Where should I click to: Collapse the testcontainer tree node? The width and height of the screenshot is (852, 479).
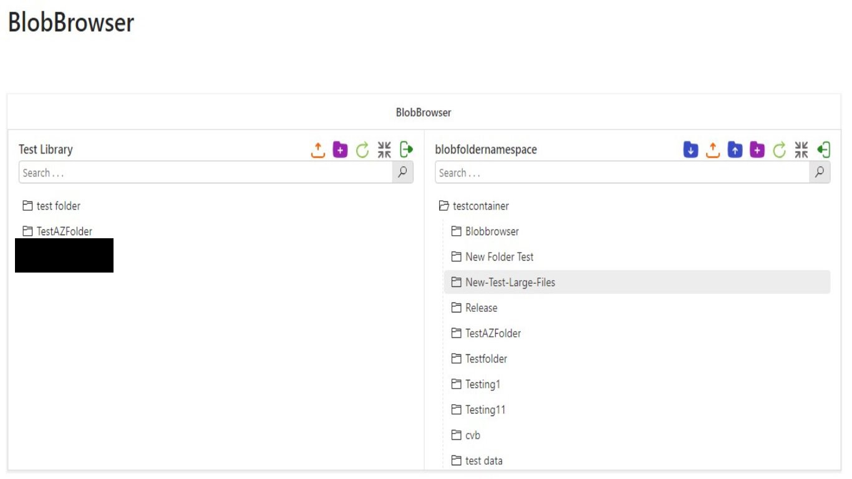click(x=443, y=206)
